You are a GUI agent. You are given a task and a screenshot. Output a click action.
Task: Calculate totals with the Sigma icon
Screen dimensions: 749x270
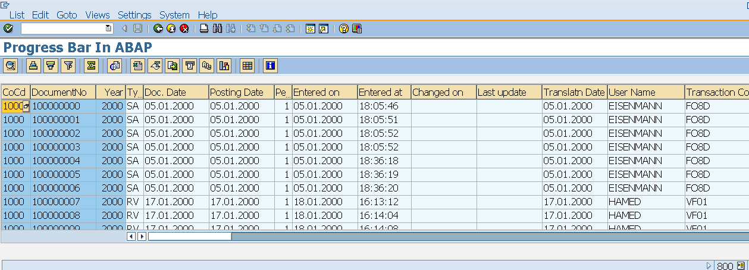point(92,66)
